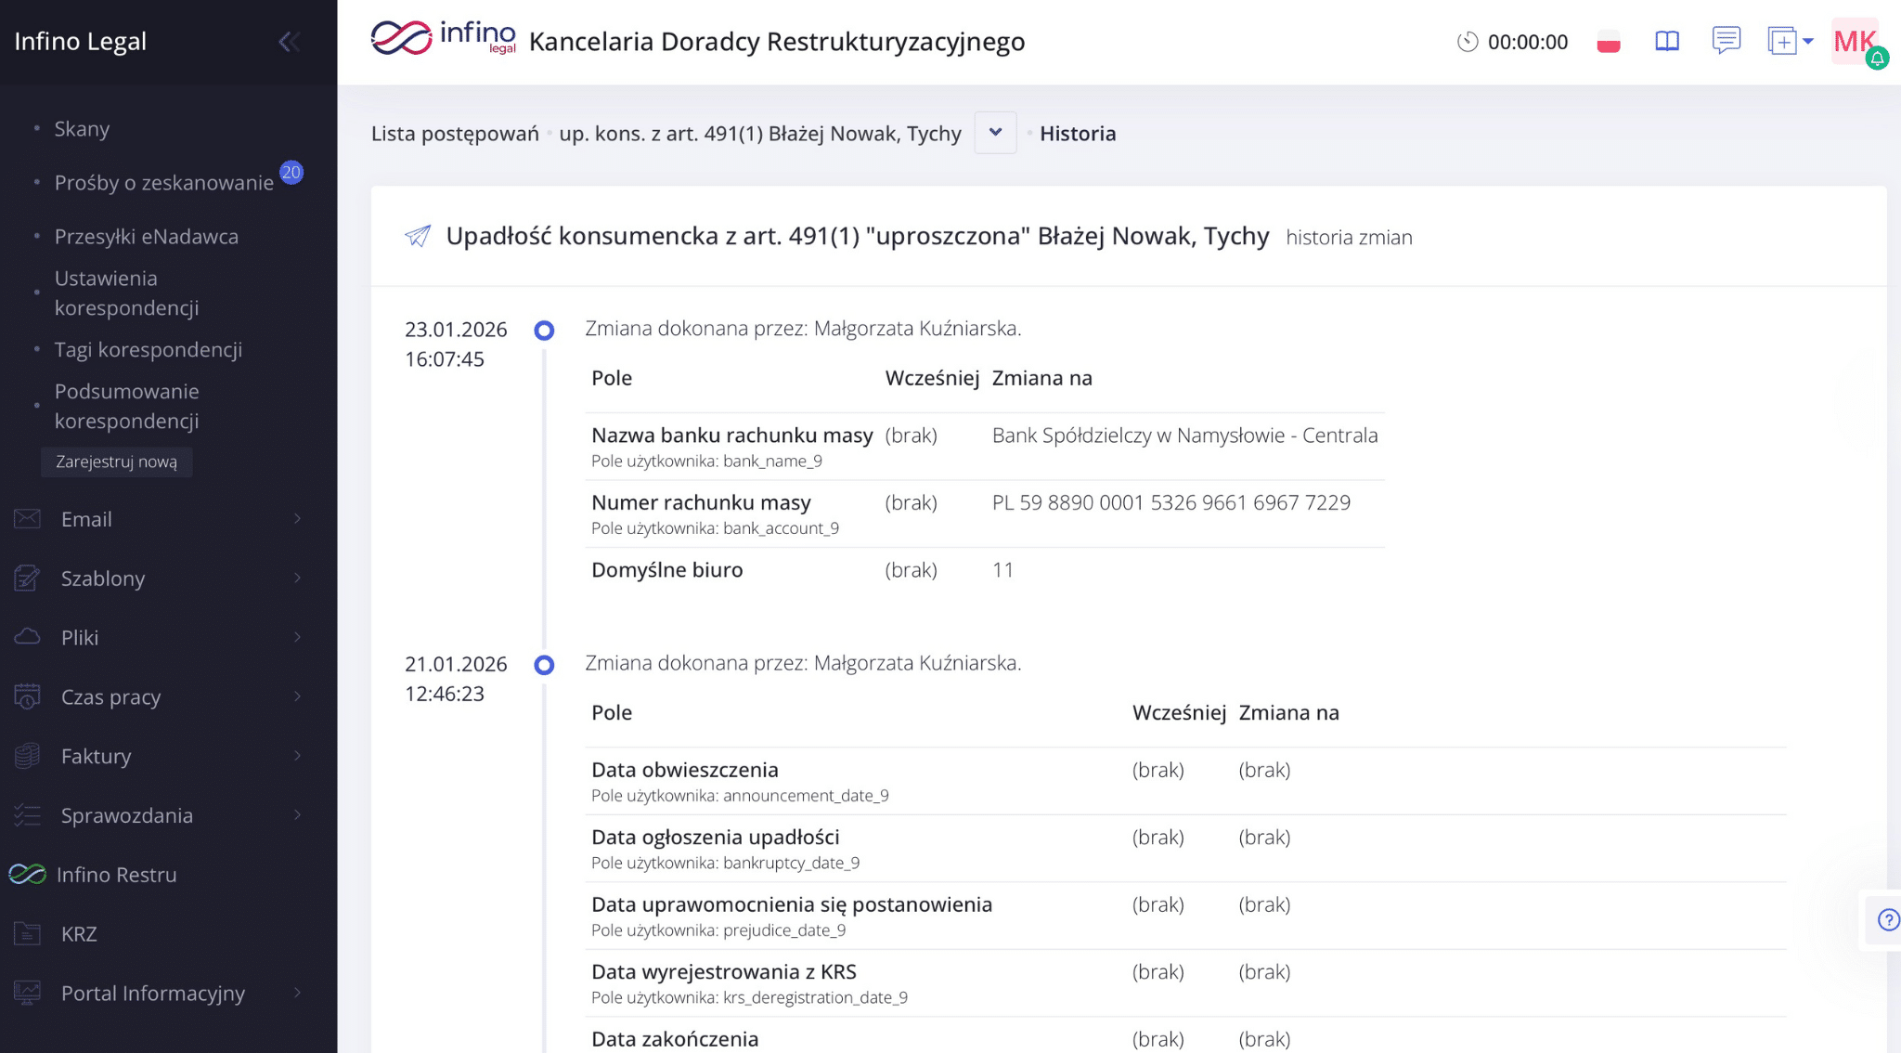Viewport: 1901px width, 1053px height.
Task: Click the Portal Informacyjny chart icon
Action: coord(28,993)
